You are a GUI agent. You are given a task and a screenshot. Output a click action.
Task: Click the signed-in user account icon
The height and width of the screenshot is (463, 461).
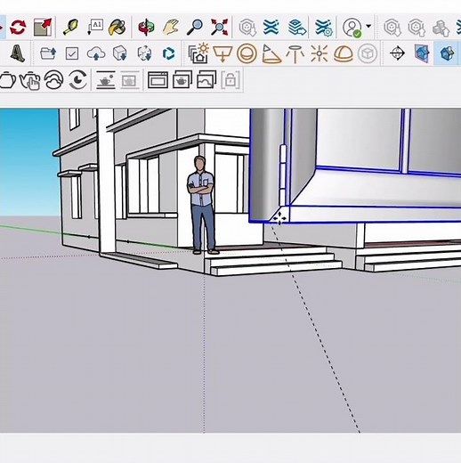(352, 28)
